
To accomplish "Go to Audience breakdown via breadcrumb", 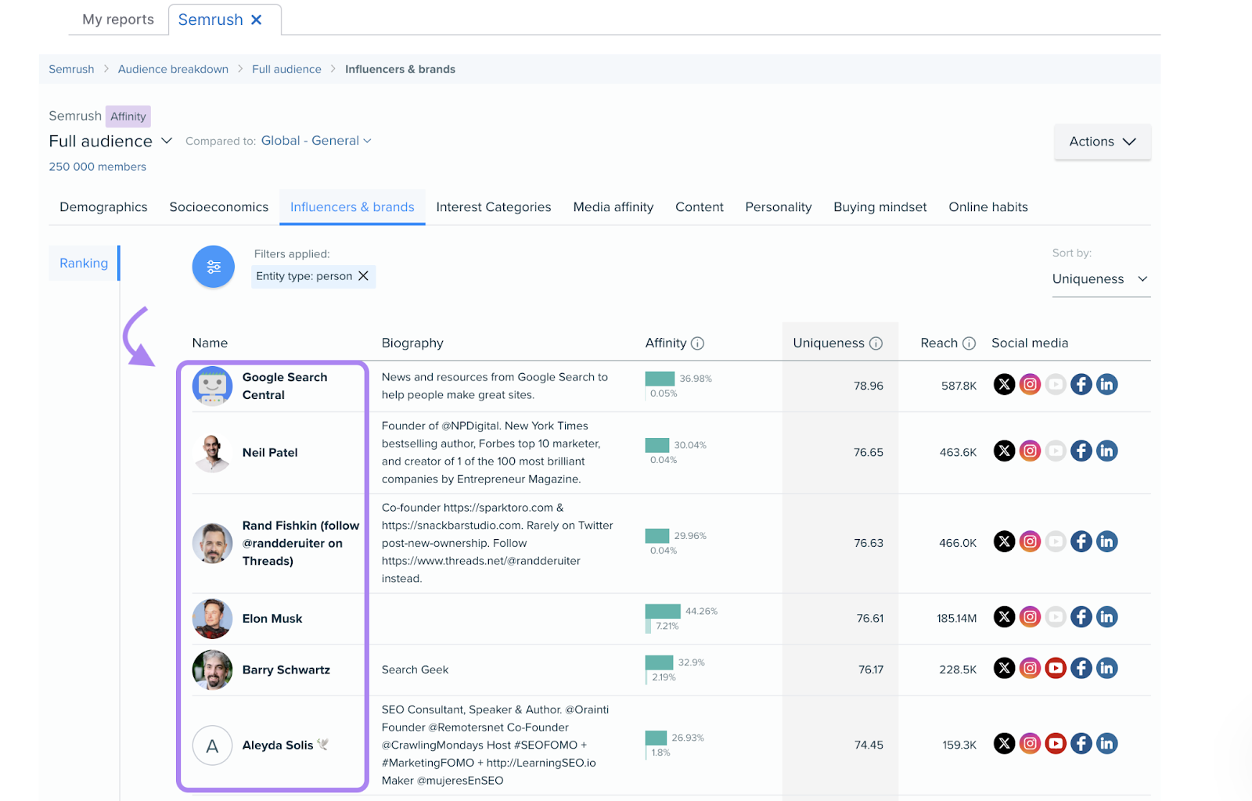I will [x=173, y=69].
